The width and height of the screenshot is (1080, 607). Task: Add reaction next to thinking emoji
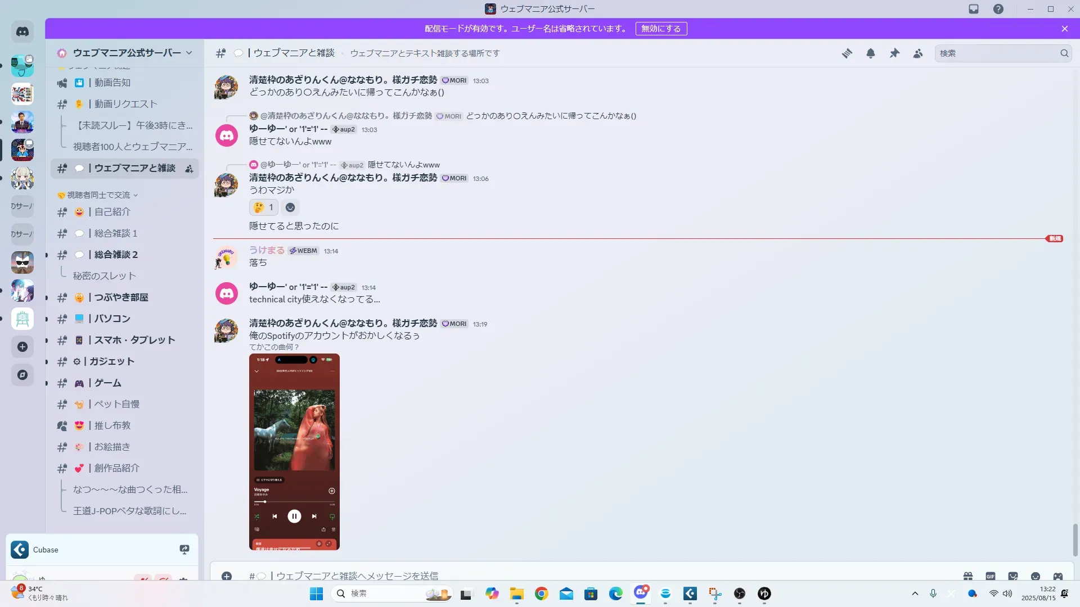290,207
